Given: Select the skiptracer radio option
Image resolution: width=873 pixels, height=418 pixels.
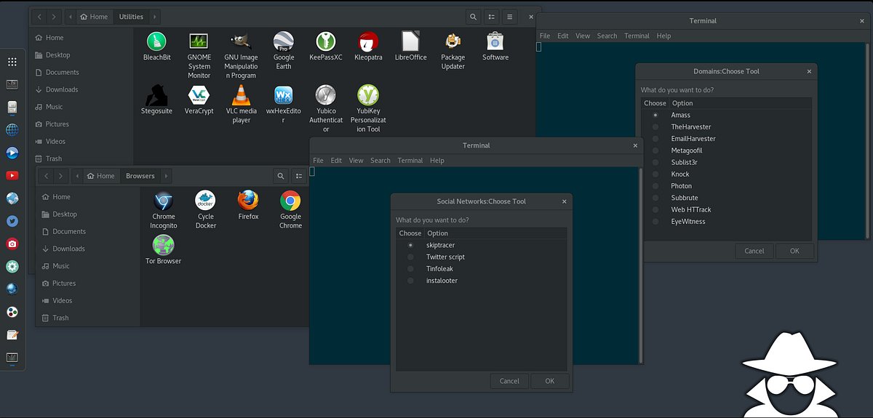Looking at the screenshot, I should pyautogui.click(x=410, y=245).
